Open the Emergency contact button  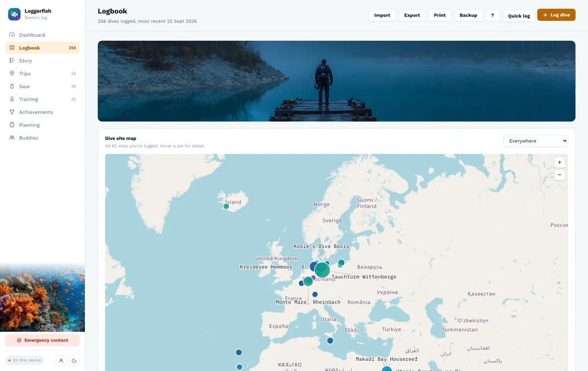coord(42,340)
